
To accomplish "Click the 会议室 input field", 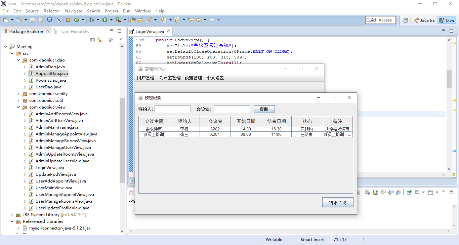I will [x=232, y=109].
